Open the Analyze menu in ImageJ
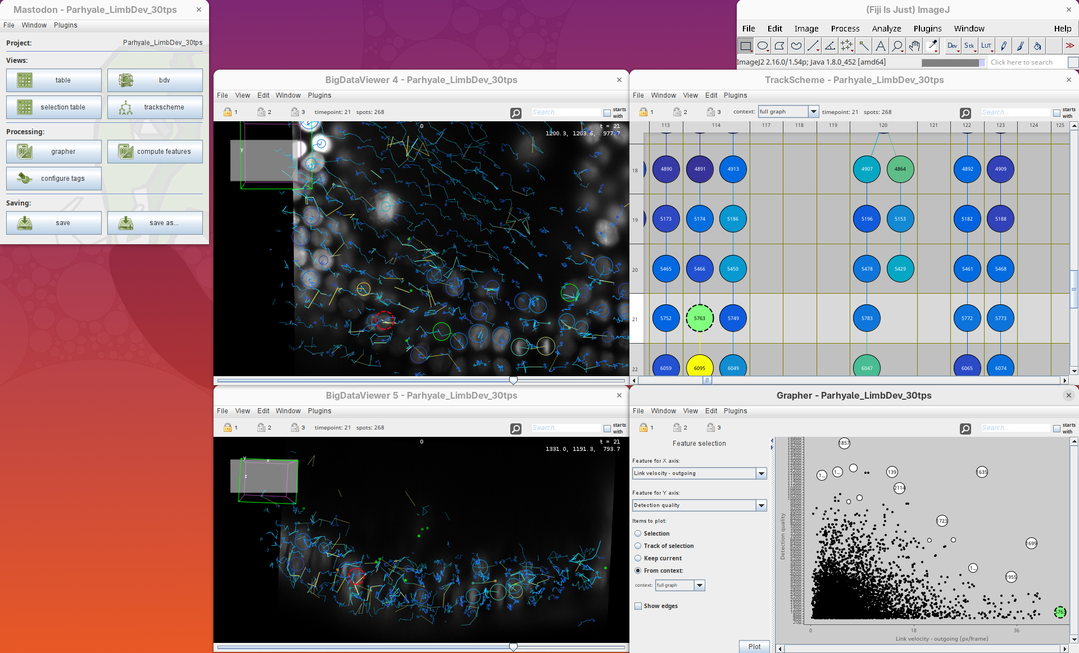 point(886,29)
